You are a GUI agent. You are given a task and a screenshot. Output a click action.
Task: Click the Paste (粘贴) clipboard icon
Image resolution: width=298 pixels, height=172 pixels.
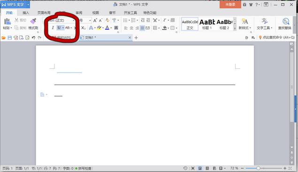point(7,21)
